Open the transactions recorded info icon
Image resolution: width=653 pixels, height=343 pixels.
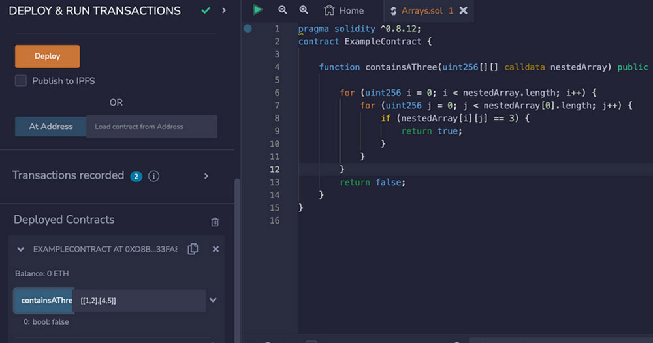tap(154, 176)
